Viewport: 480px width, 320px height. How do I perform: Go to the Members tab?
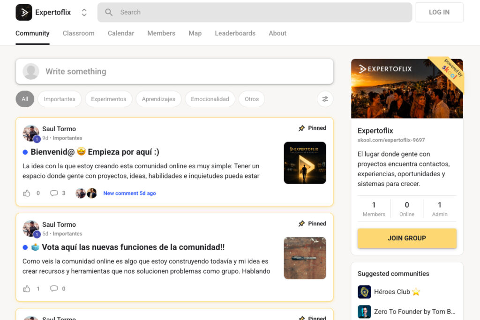161,33
